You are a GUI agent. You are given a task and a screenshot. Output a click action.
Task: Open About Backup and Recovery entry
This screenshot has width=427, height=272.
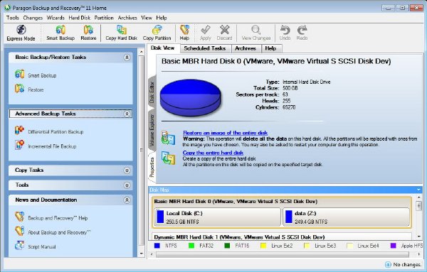tap(53, 232)
